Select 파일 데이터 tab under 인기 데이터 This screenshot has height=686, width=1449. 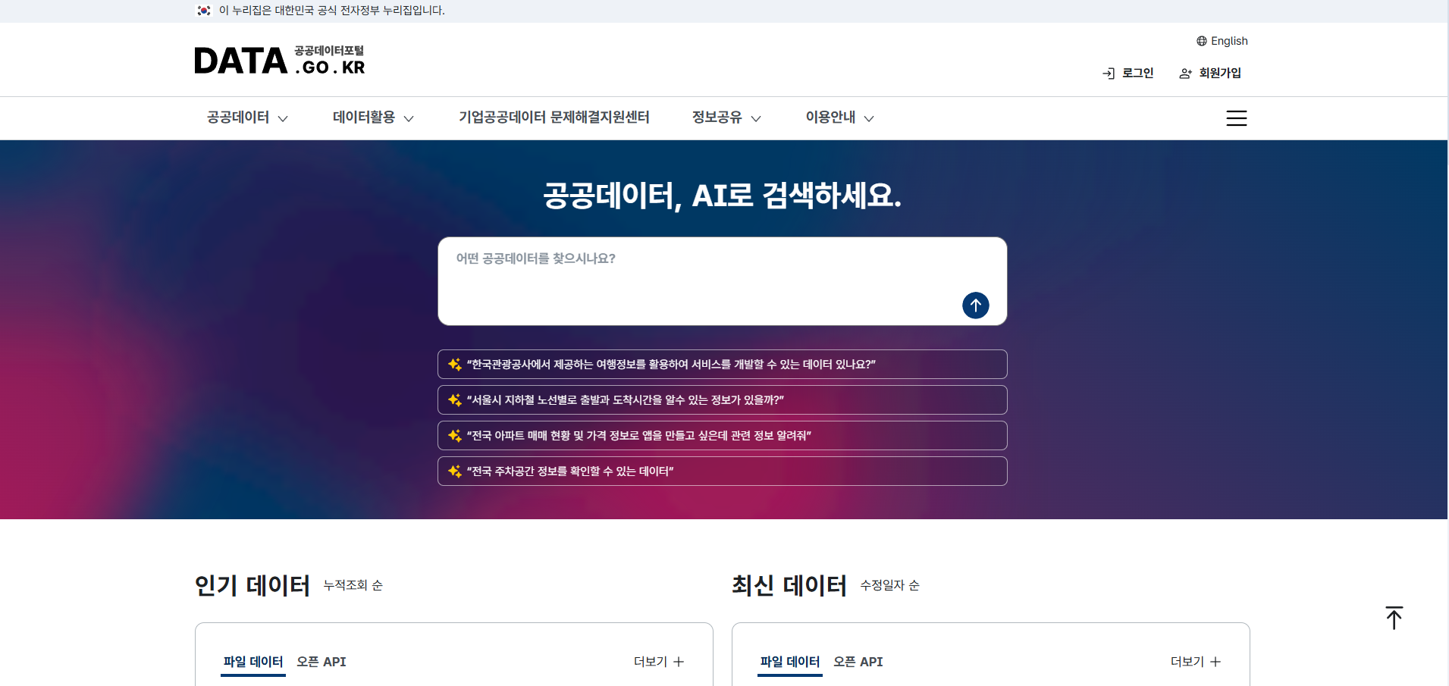click(253, 662)
